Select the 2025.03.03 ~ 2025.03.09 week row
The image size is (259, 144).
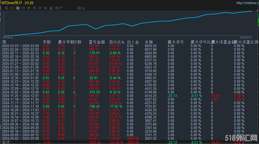tap(20, 46)
